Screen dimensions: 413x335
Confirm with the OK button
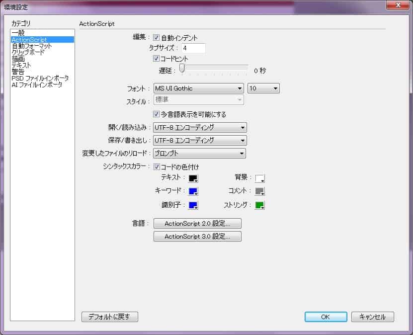(326, 317)
